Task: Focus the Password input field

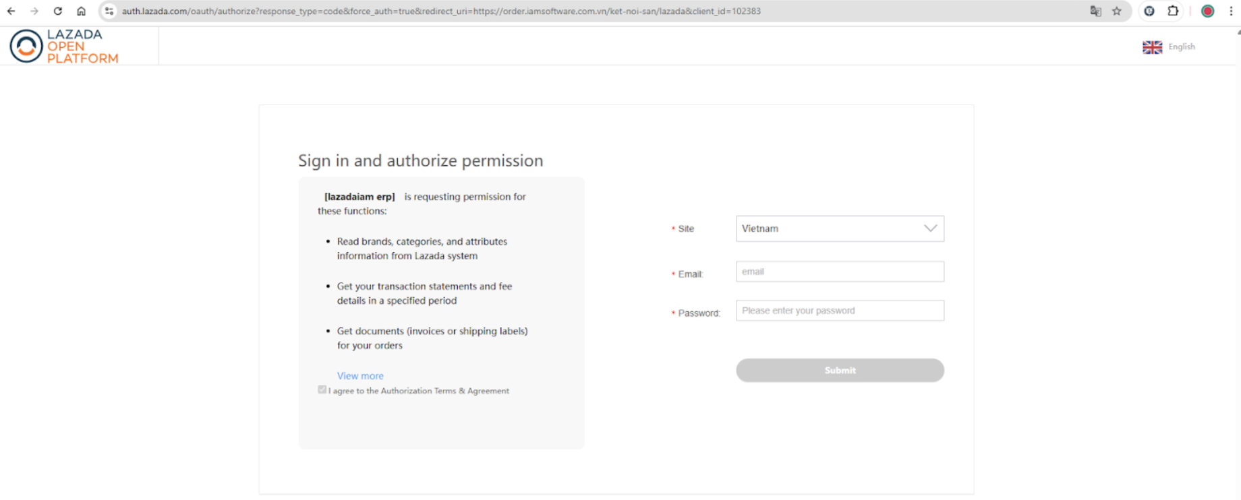Action: (840, 311)
